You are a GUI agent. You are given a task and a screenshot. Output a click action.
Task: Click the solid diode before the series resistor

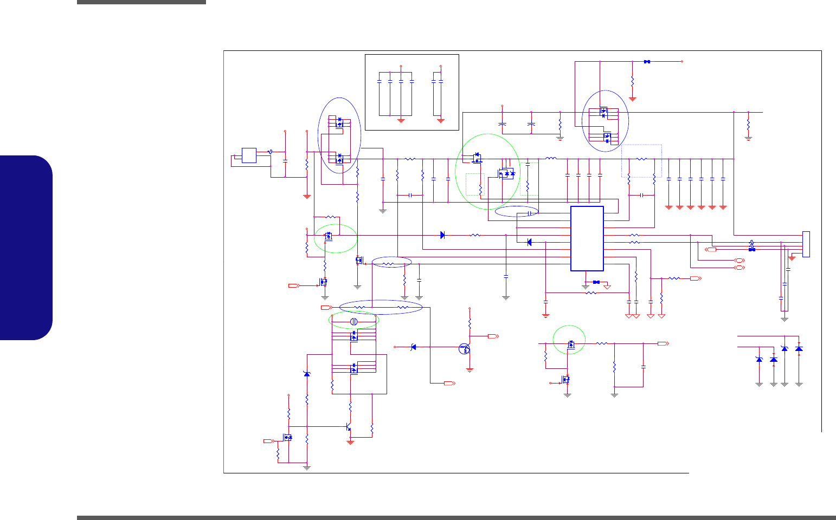(x=442, y=235)
